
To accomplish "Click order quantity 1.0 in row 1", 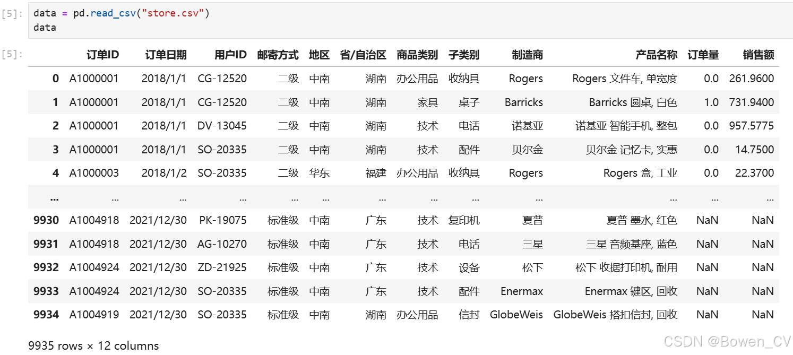I will (711, 102).
